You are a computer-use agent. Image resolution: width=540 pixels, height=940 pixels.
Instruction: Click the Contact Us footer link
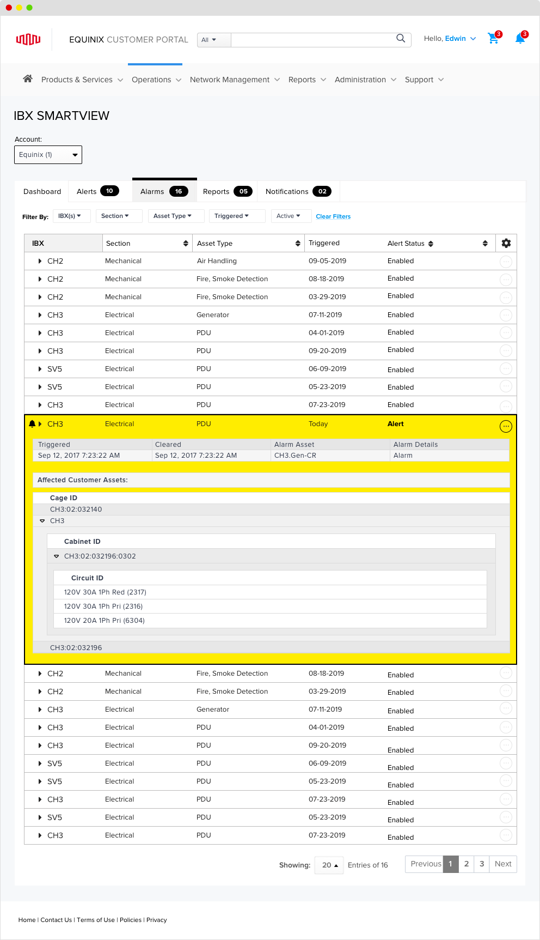pos(56,920)
